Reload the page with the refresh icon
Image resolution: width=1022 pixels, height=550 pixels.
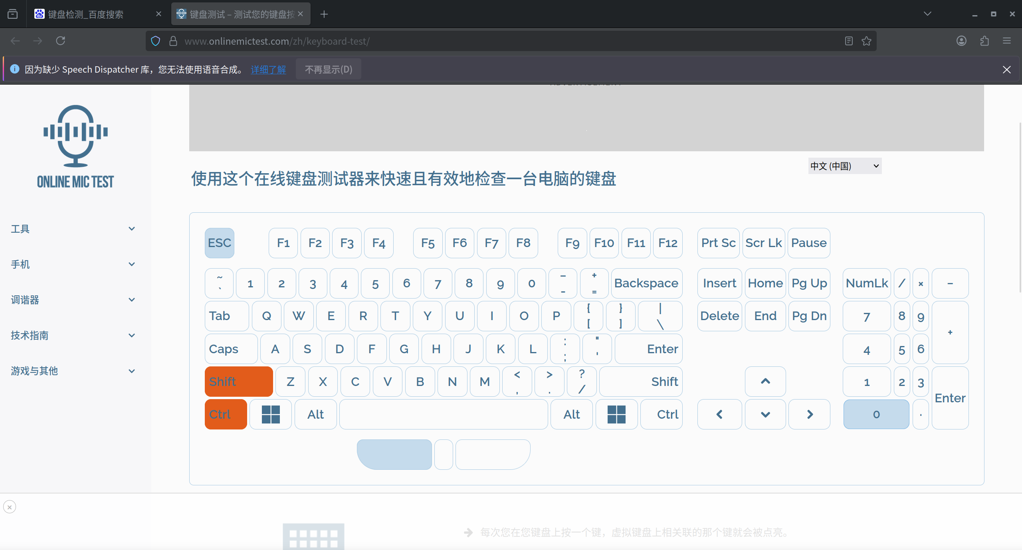(x=60, y=41)
